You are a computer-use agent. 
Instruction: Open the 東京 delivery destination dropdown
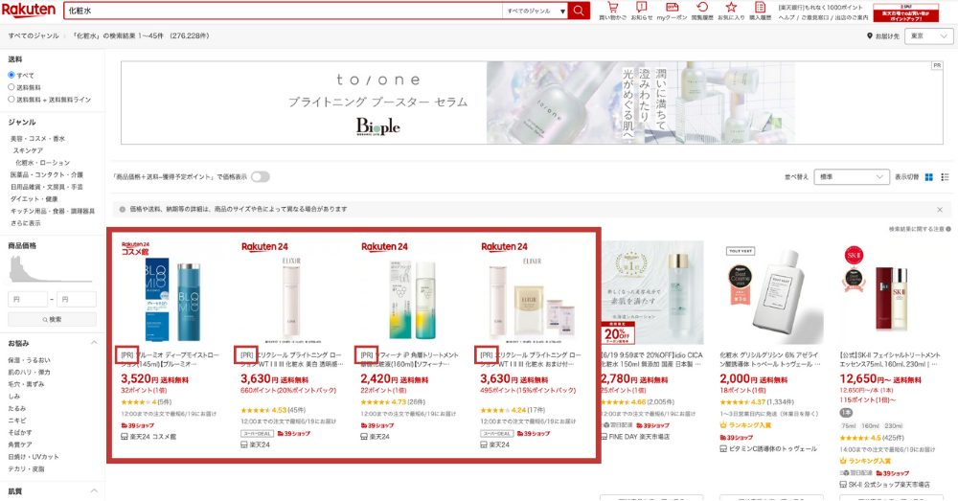tap(928, 36)
